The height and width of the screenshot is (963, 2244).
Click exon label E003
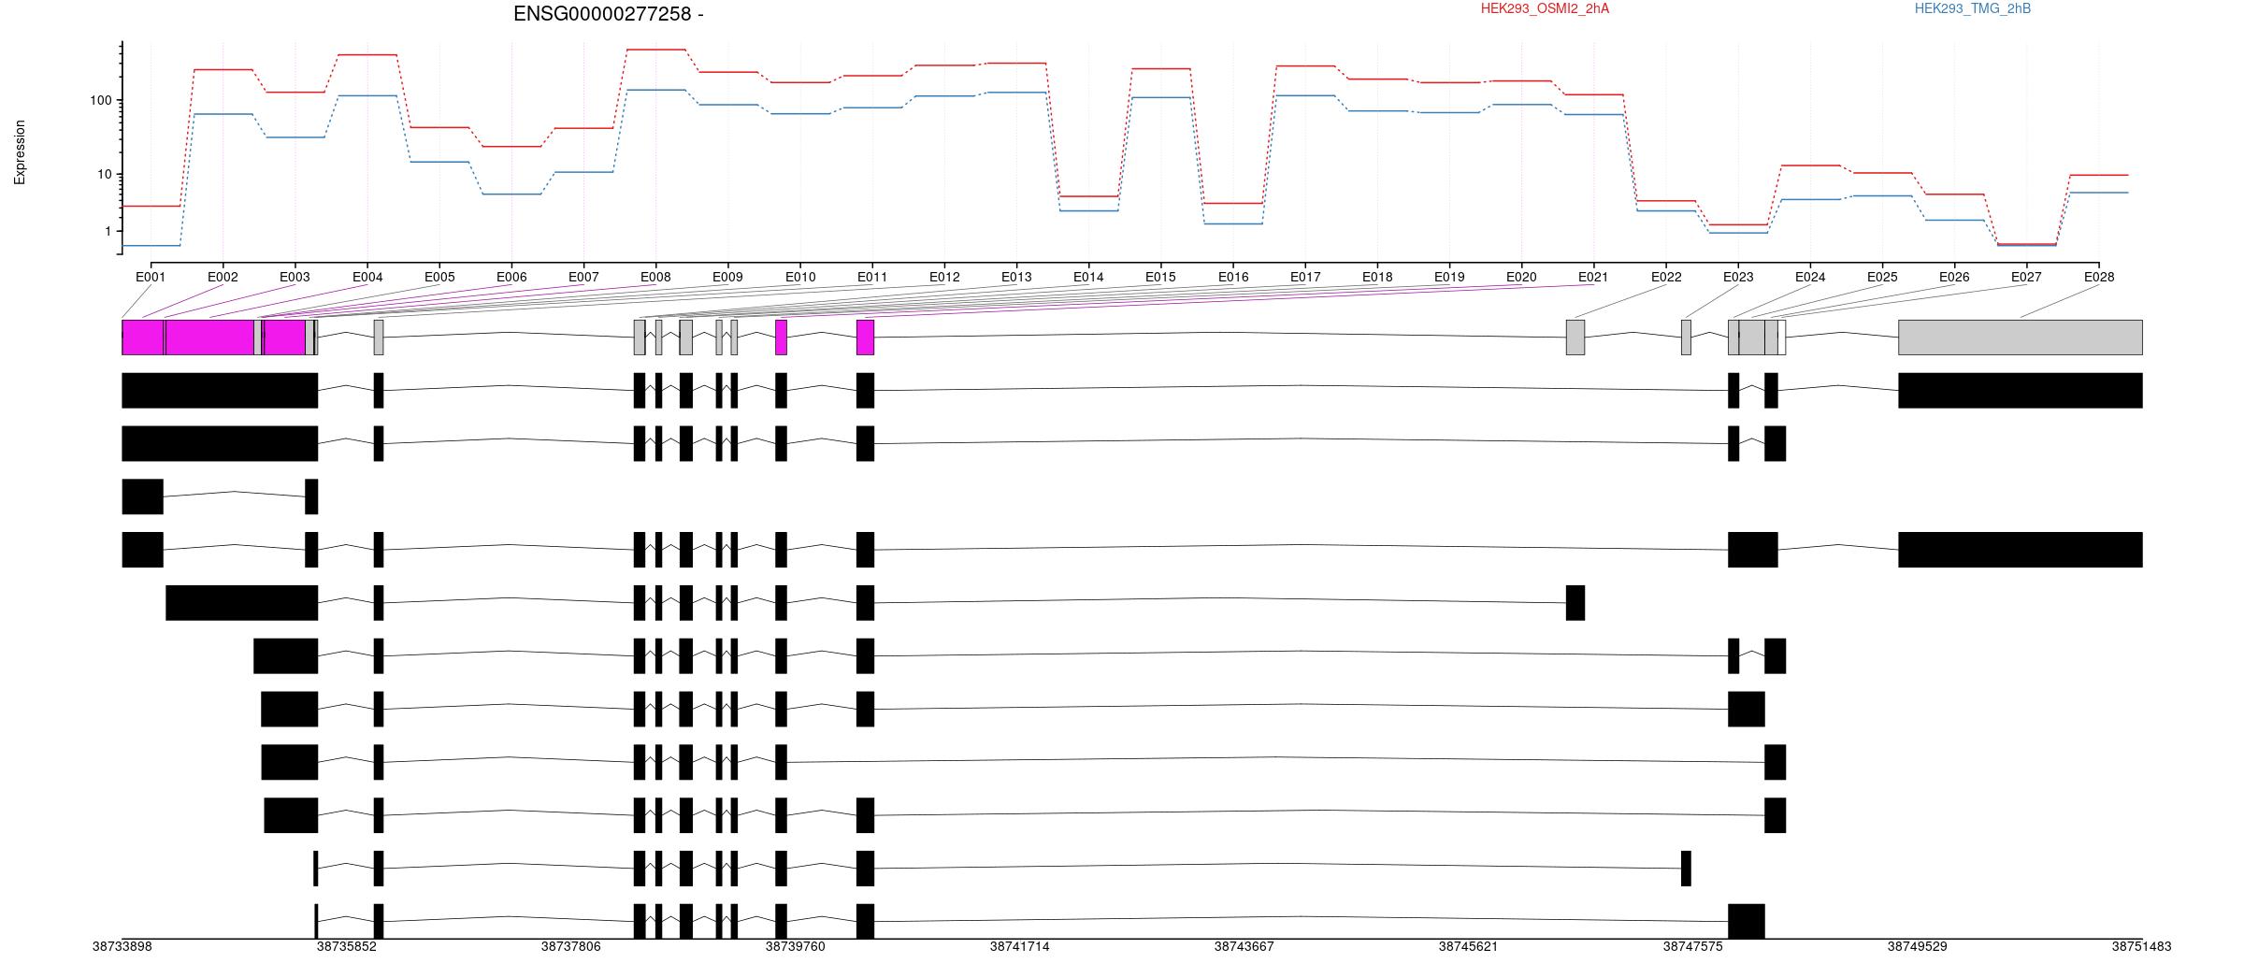click(295, 277)
